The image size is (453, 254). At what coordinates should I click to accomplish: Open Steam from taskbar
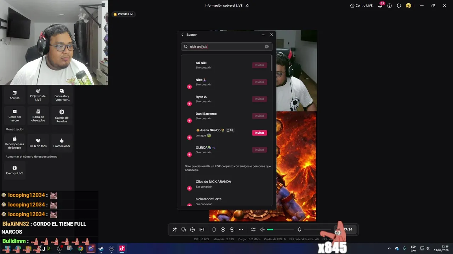101,249
